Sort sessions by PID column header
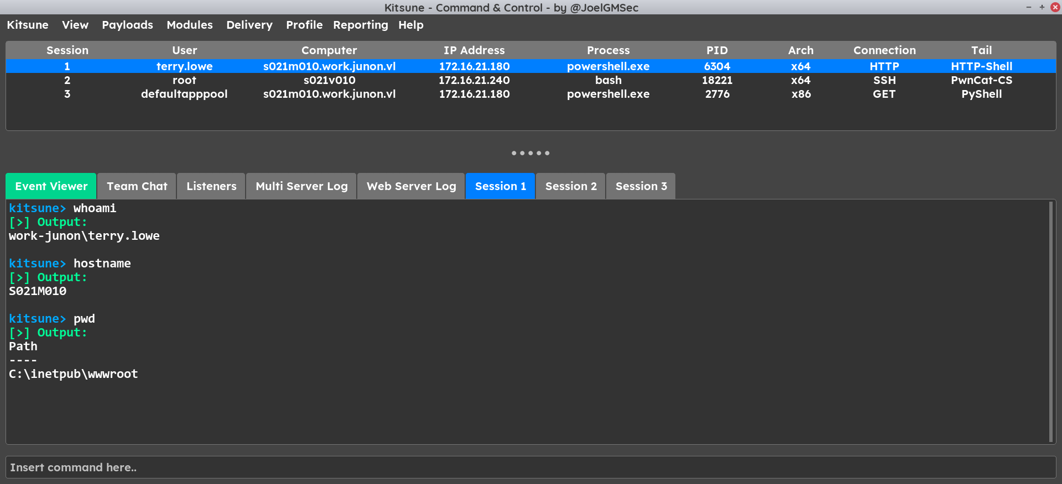The width and height of the screenshot is (1062, 484). (x=717, y=50)
